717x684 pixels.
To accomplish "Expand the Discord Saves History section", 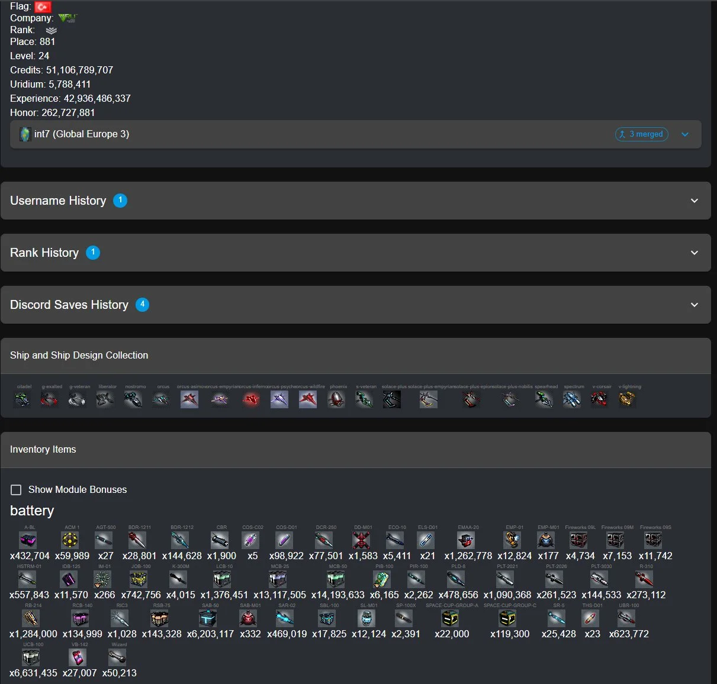I will 355,305.
